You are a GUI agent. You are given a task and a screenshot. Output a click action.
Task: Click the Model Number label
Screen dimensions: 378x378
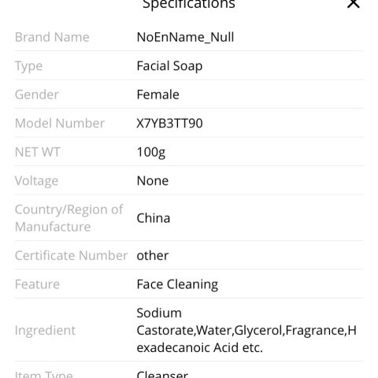point(60,123)
